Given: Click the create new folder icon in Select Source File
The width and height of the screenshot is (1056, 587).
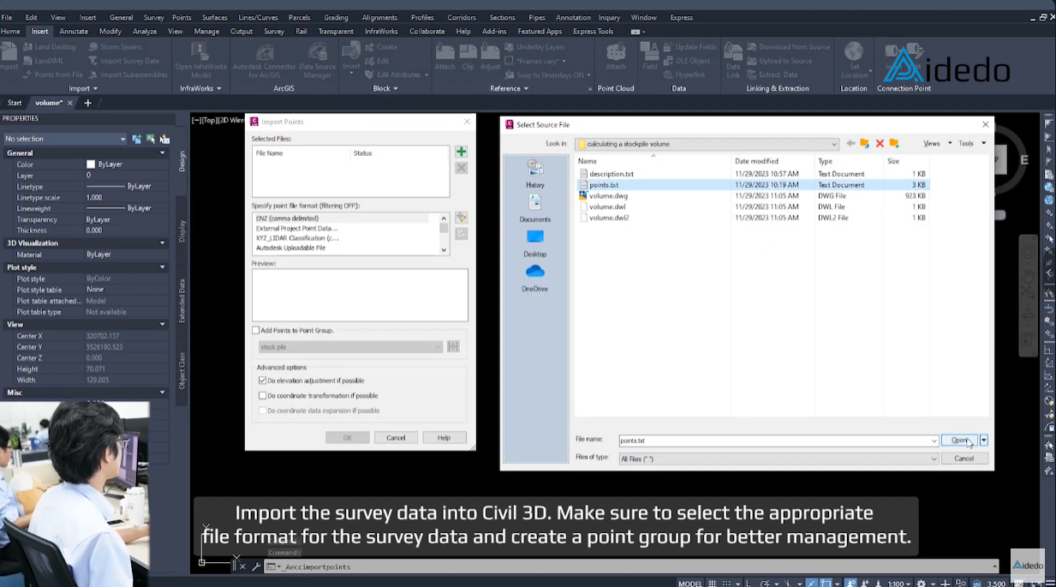Looking at the screenshot, I should [894, 143].
